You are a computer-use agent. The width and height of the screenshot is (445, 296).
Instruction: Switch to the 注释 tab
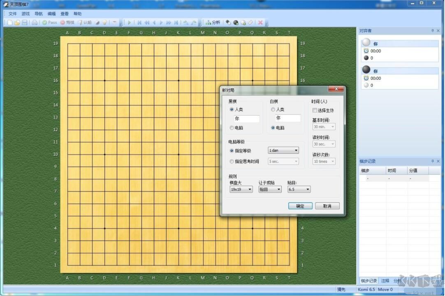pyautogui.click(x=385, y=281)
